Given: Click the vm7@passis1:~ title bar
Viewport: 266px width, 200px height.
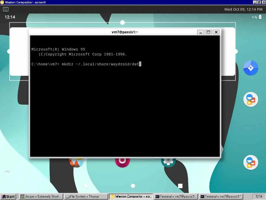Looking at the screenshot, I should click(125, 32).
